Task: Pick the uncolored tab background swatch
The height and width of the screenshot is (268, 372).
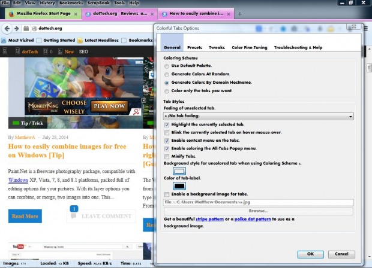Action: coord(179,171)
